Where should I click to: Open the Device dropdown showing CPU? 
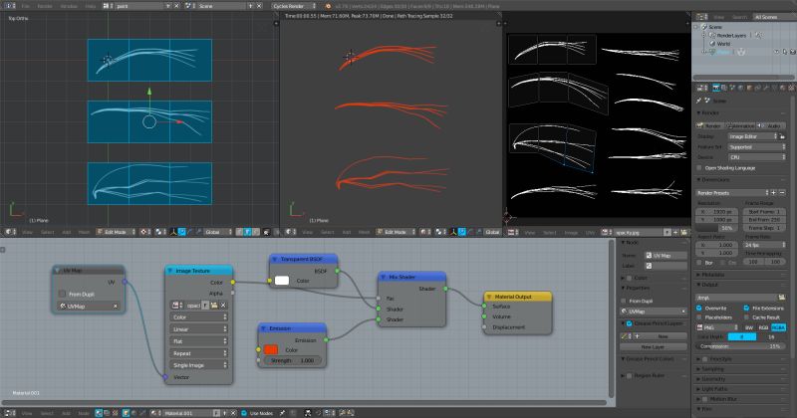click(x=756, y=157)
